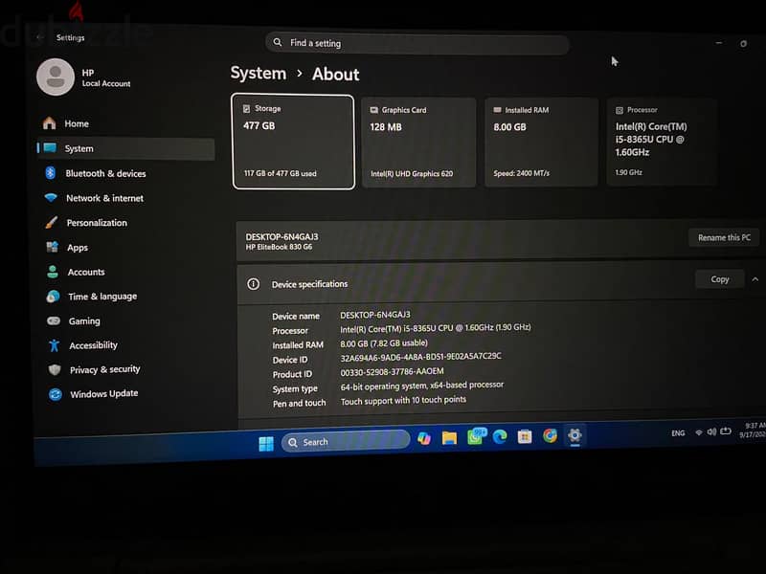Collapse the Device specifications section
The image size is (766, 574).
pyautogui.click(x=755, y=279)
